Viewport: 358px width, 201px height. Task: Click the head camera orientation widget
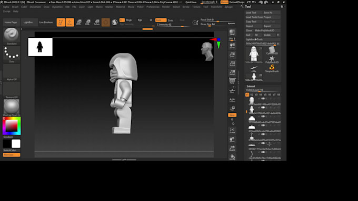[x=207, y=51]
